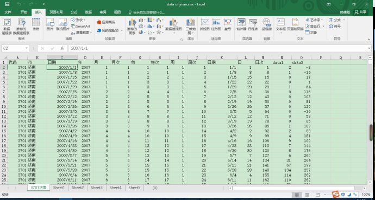Insert a Slicer (切片器)

pyautogui.click(x=241, y=24)
